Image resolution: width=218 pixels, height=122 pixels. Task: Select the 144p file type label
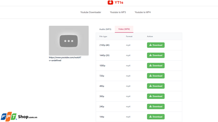pos(102,117)
